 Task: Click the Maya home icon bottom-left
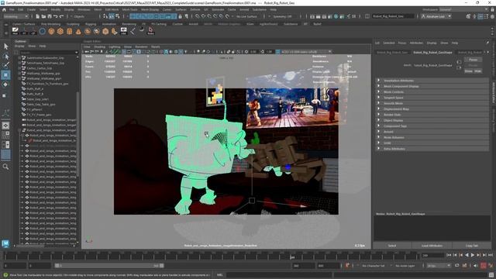(x=5, y=243)
